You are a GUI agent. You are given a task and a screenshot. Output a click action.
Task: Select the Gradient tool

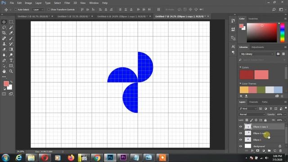(11, 49)
